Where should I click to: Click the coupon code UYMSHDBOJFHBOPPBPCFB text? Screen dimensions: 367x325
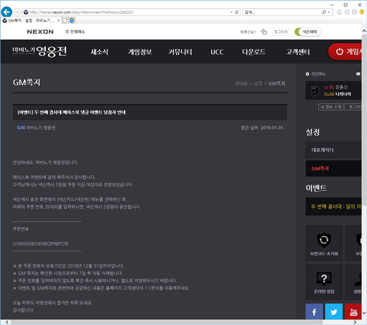tap(40, 244)
